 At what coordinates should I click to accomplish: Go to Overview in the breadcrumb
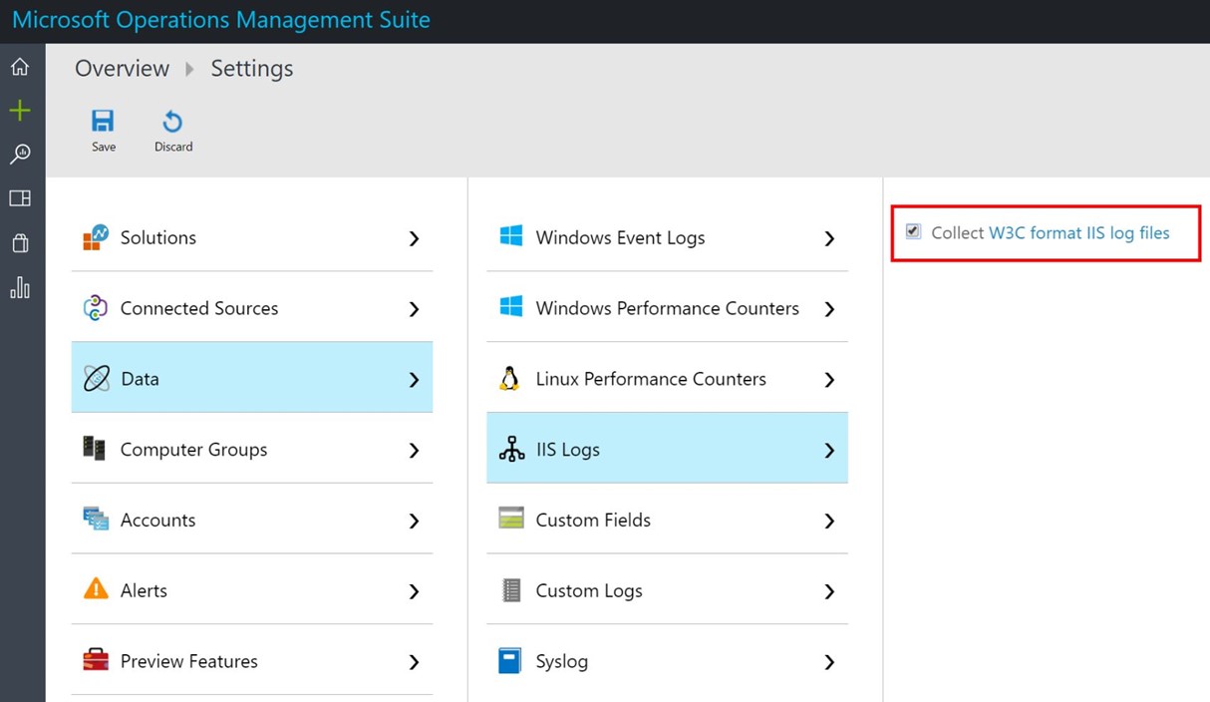pos(122,68)
